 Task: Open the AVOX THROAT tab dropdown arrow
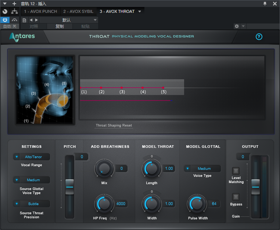(x=140, y=11)
